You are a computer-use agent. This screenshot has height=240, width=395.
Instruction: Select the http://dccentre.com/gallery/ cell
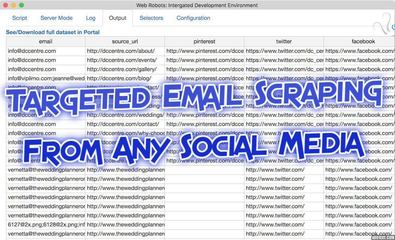coord(125,69)
